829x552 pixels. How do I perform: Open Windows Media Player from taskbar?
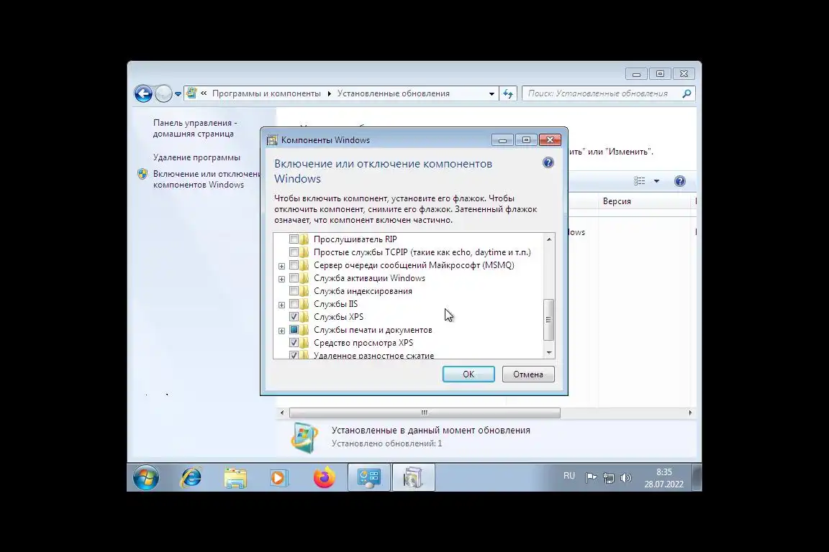pyautogui.click(x=278, y=478)
